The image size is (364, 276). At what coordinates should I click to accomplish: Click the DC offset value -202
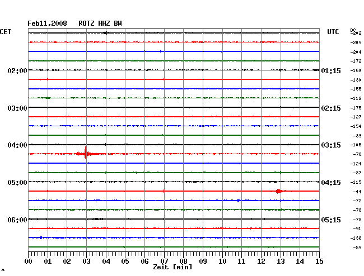point(356,33)
